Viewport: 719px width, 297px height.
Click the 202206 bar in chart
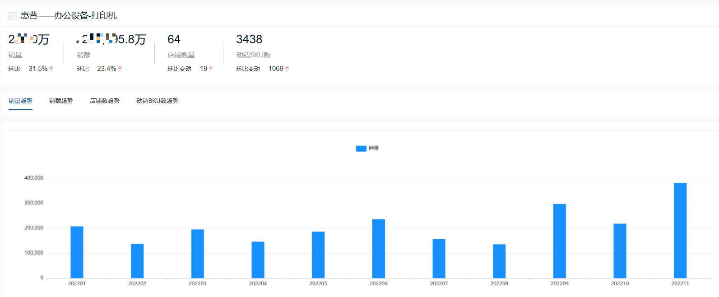coord(378,249)
